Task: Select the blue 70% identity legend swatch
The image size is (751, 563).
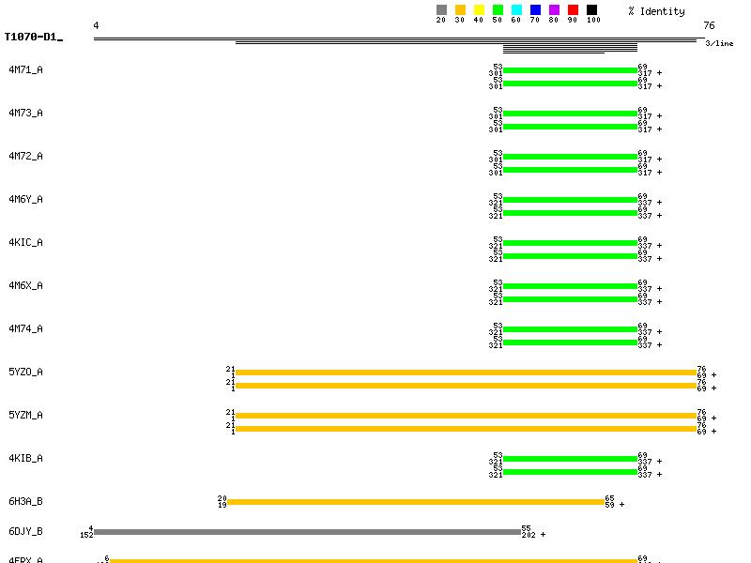Action: point(535,10)
